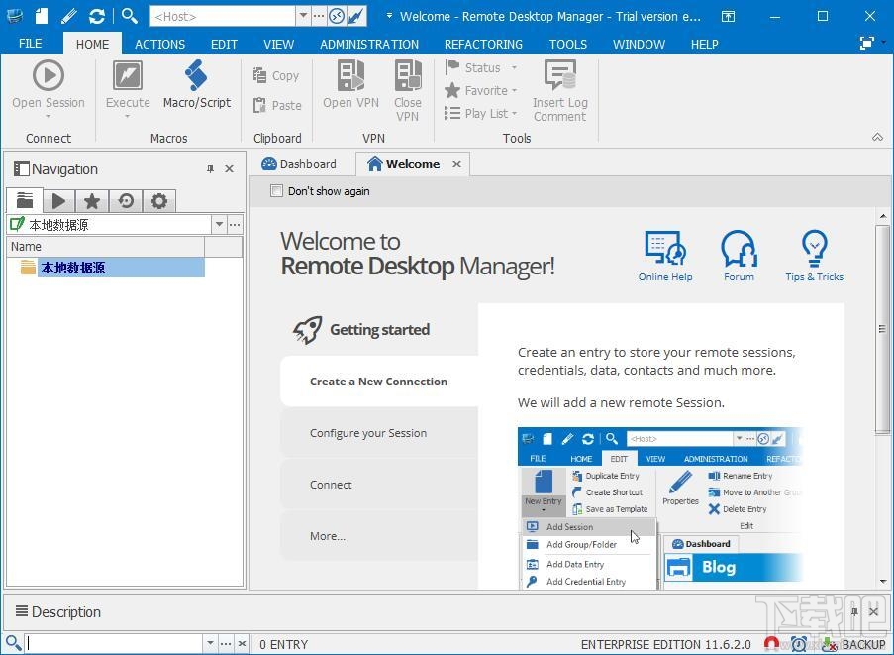The width and height of the screenshot is (894, 655).
Task: Open the ADMINISTRATION ribbon tab
Action: (x=369, y=44)
